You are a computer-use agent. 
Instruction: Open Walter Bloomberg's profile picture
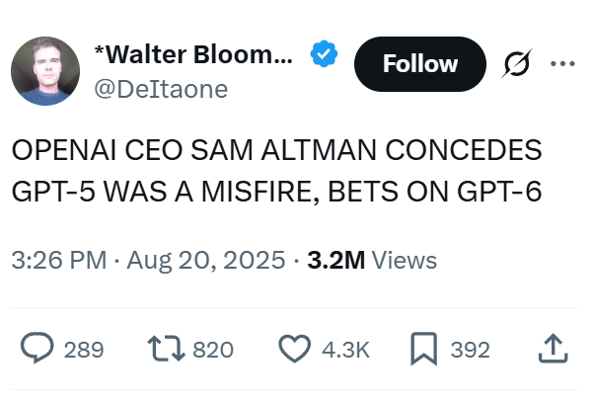[45, 71]
